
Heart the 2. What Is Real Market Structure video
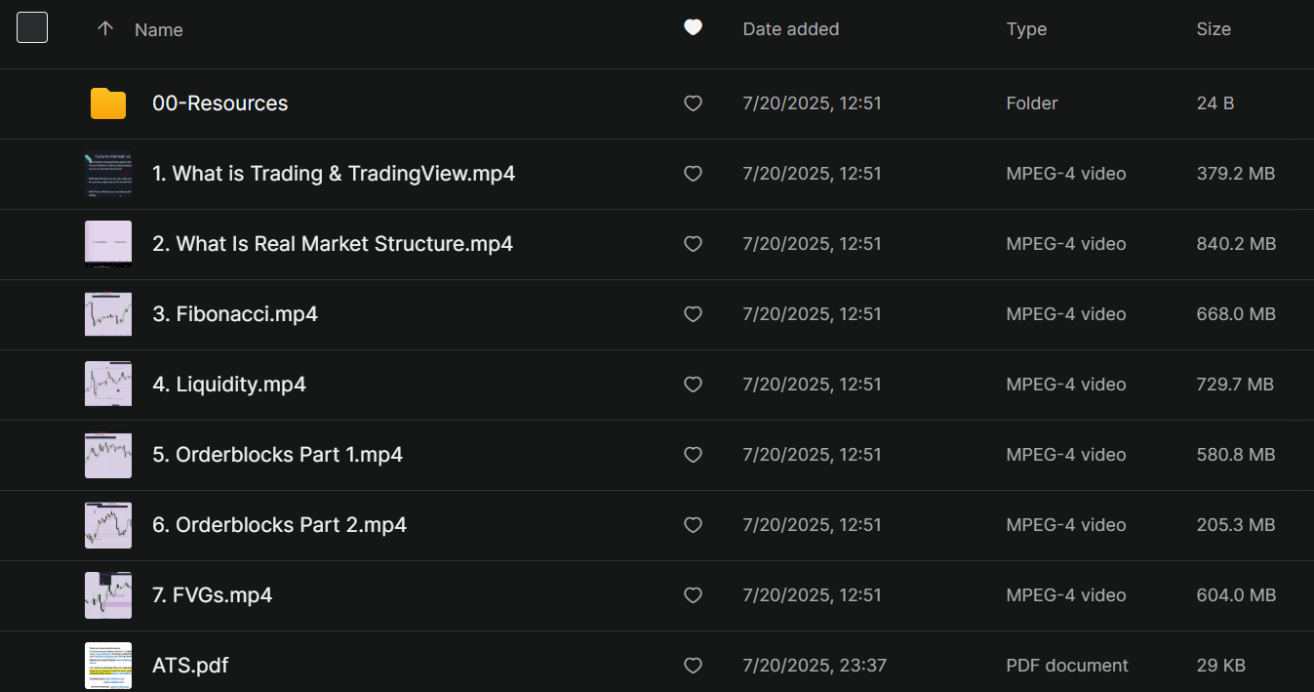[693, 244]
